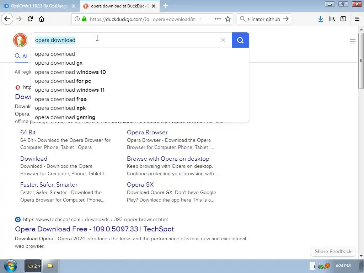
Task: Show site information icon in address bar
Action: pos(77,19)
